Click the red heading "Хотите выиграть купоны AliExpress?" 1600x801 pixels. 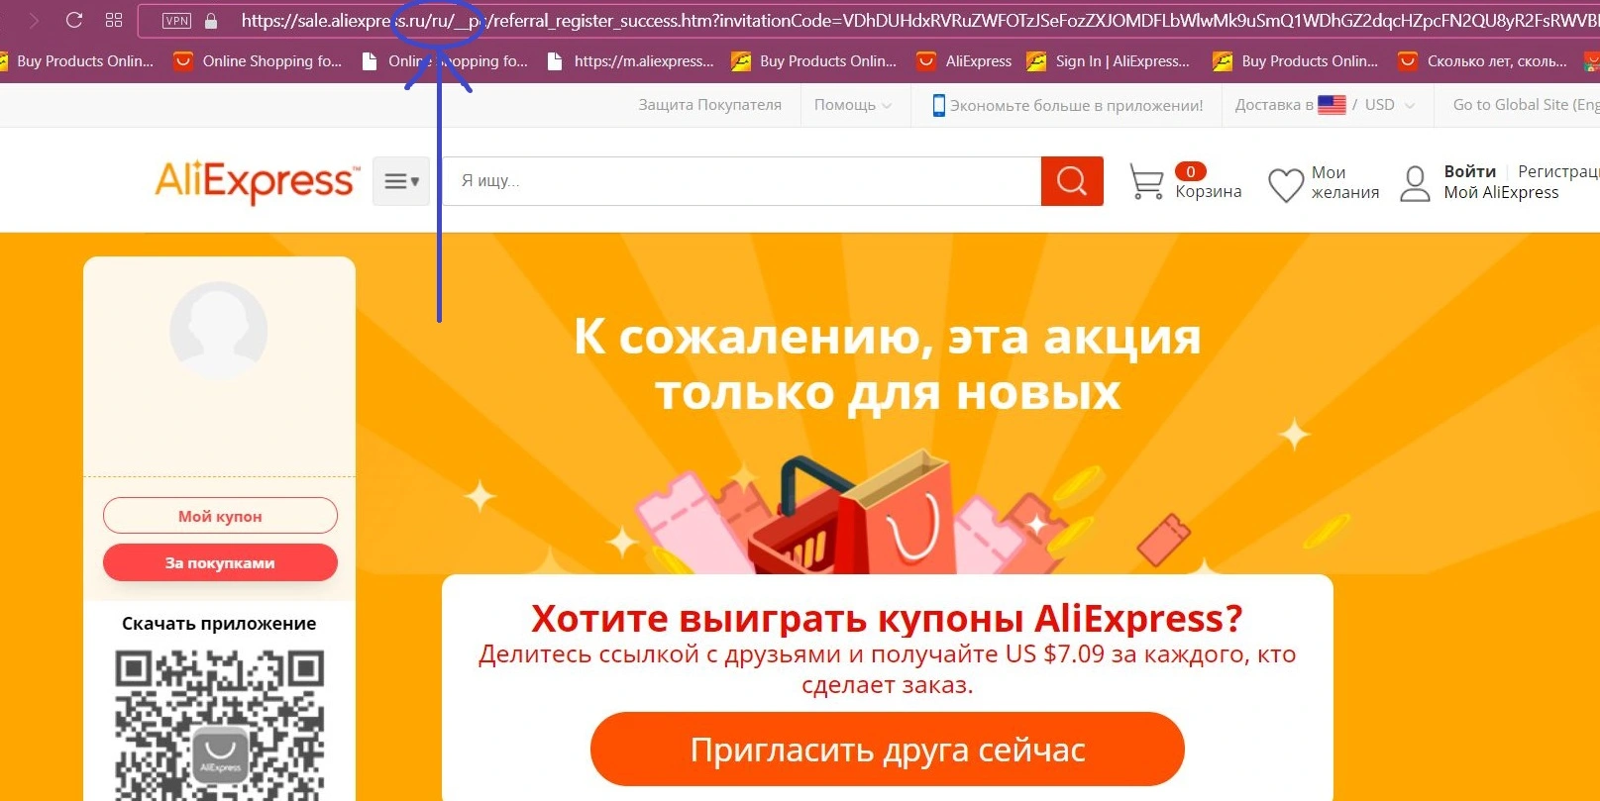887,619
